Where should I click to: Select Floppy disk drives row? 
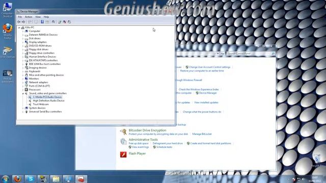coord(39,49)
